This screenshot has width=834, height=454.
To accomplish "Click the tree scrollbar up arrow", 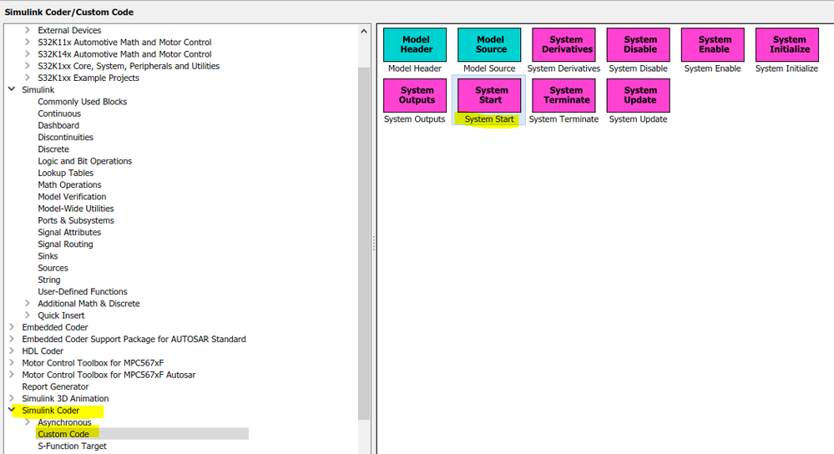I will point(364,31).
